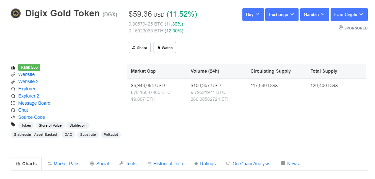
Task: Select the Store of Value tag
Action: pos(50,125)
